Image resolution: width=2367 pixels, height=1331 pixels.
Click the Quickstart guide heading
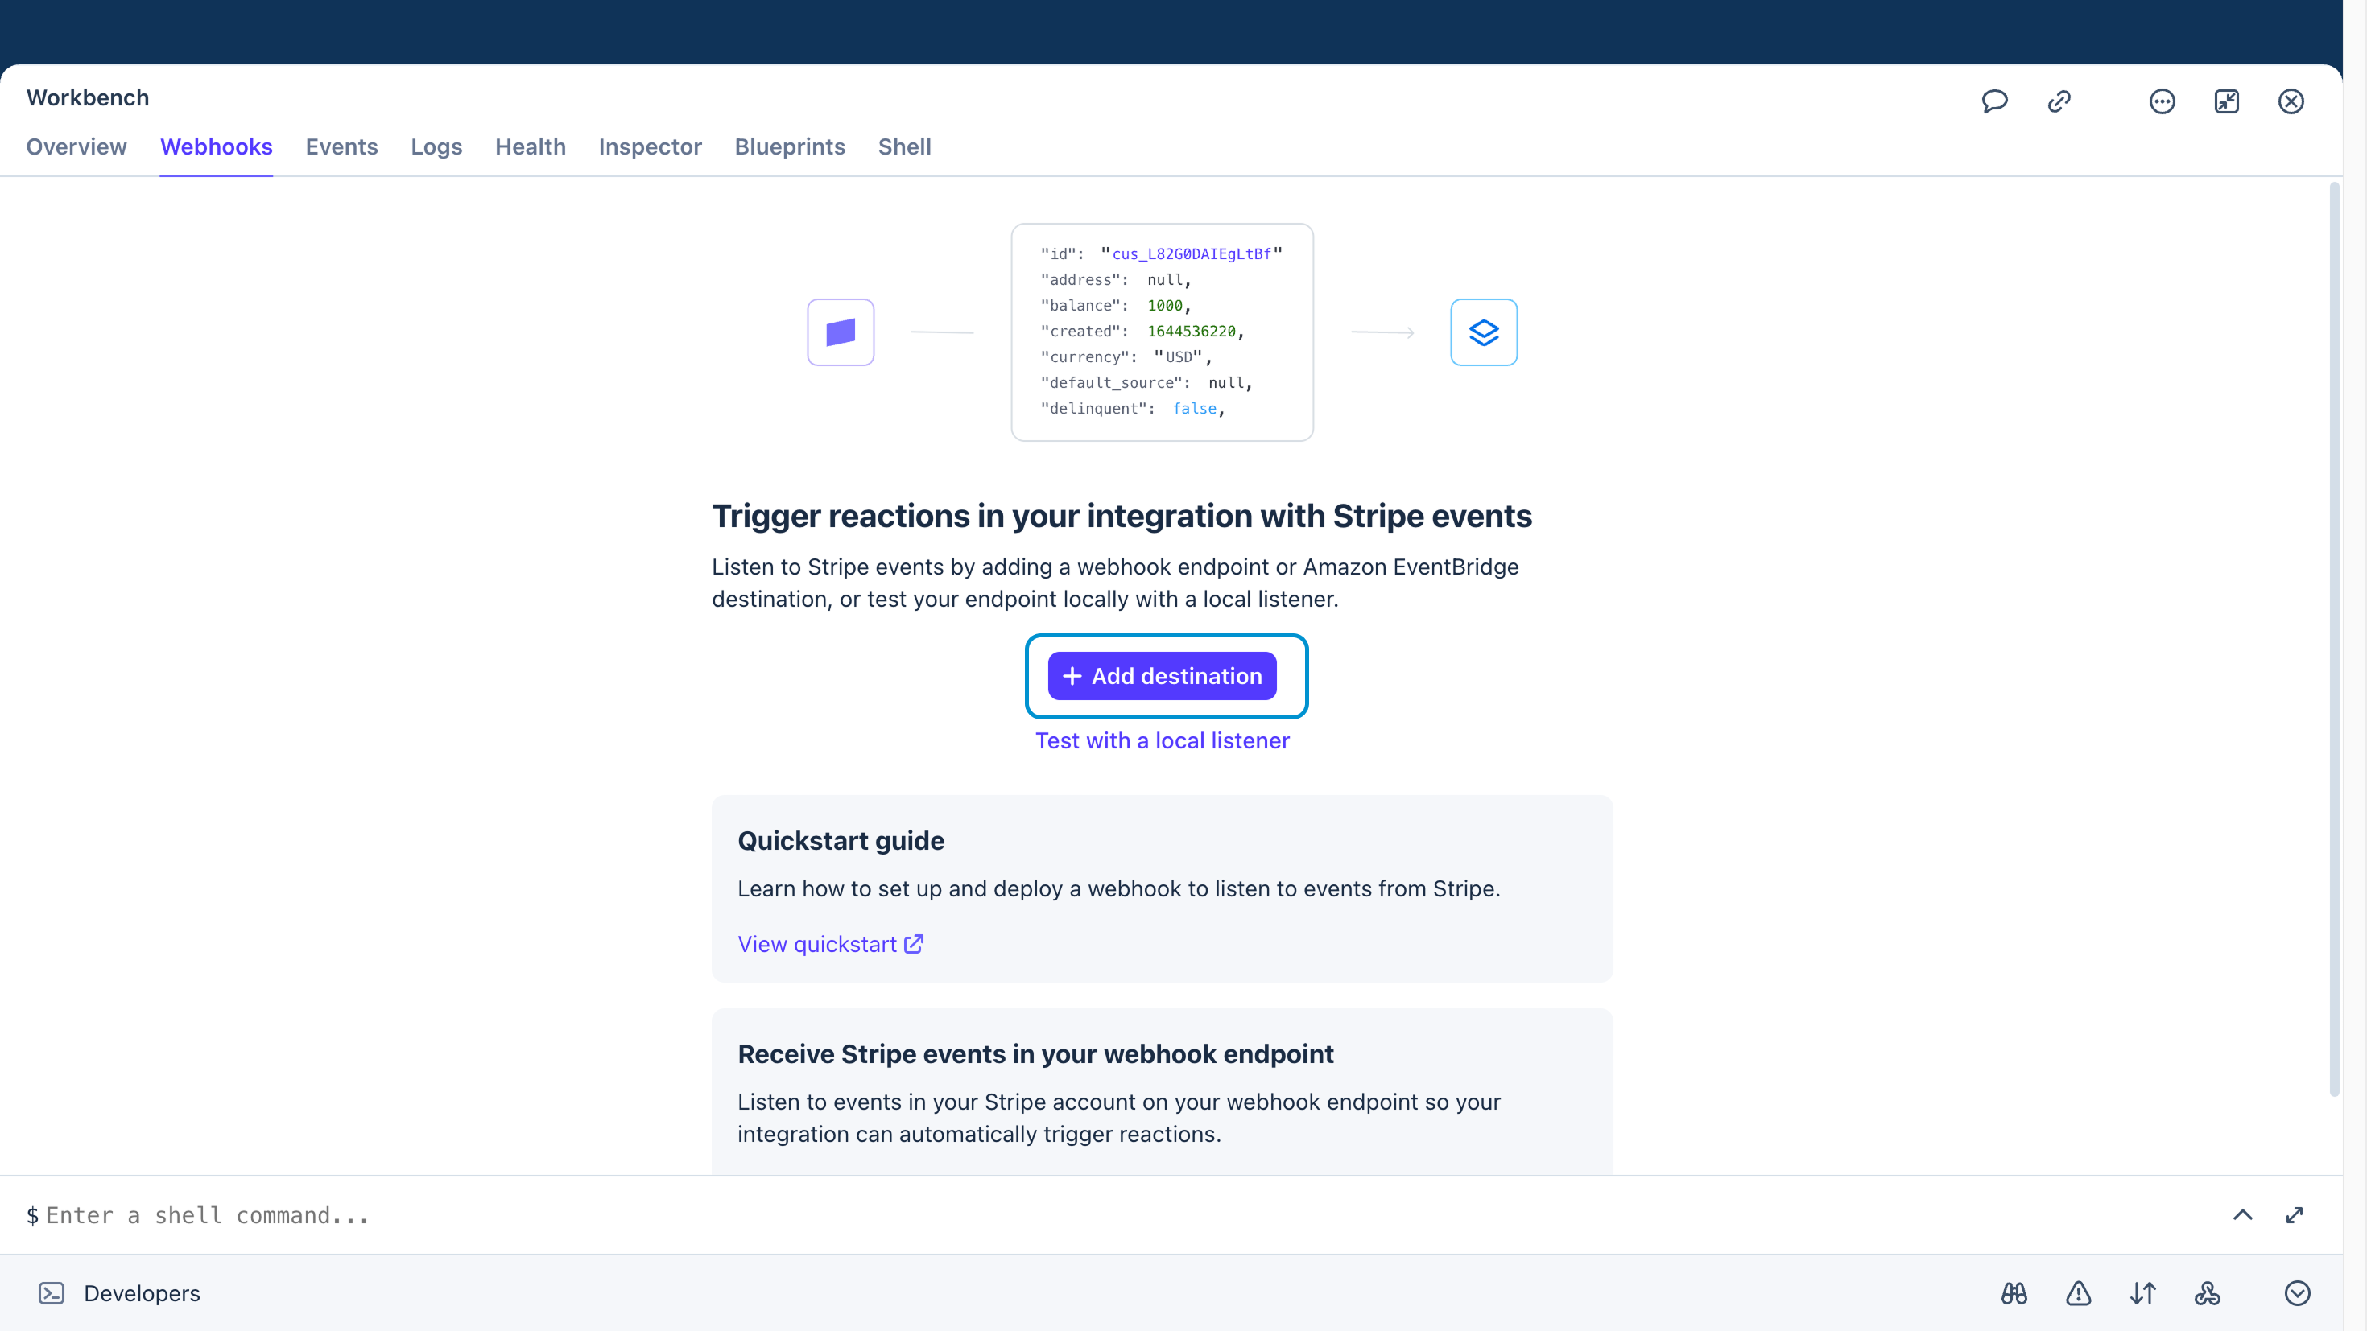click(x=841, y=840)
